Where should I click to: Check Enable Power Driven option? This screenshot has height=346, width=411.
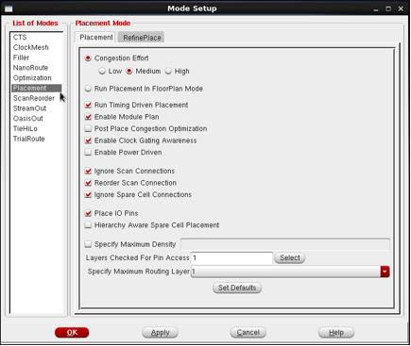tap(88, 153)
